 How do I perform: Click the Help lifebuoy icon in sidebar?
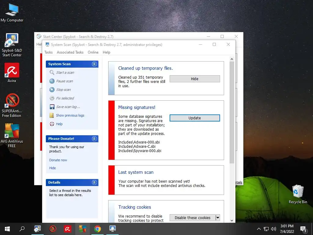click(52, 124)
